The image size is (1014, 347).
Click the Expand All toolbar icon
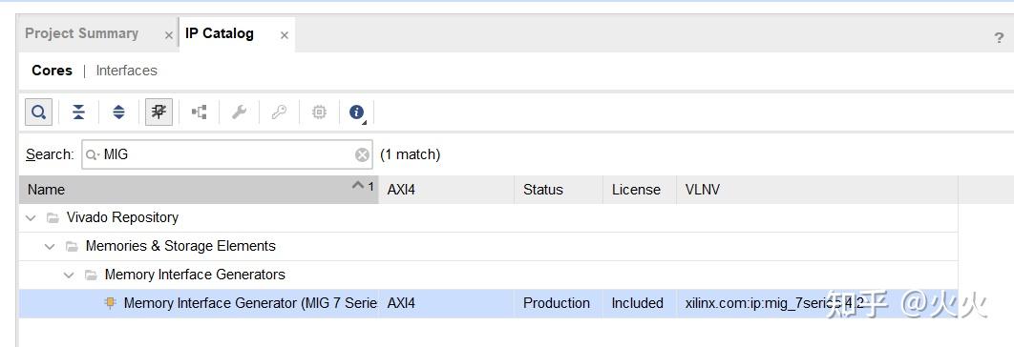[x=119, y=112]
